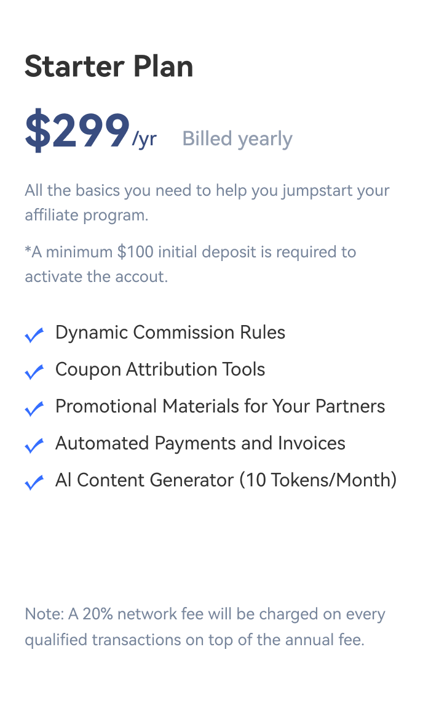Click the checkmark beside AI Content Generator
This screenshot has width=439, height=708.
(x=34, y=483)
